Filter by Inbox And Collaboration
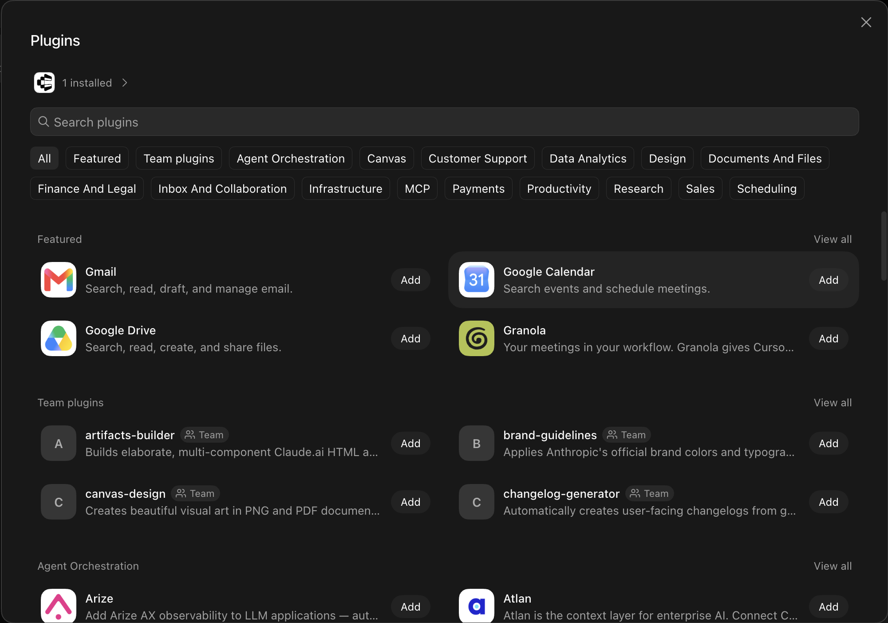The height and width of the screenshot is (623, 888). [223, 189]
